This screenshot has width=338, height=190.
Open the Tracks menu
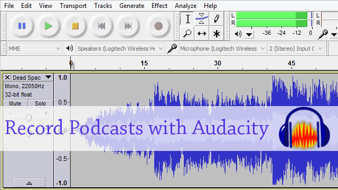pyautogui.click(x=103, y=6)
